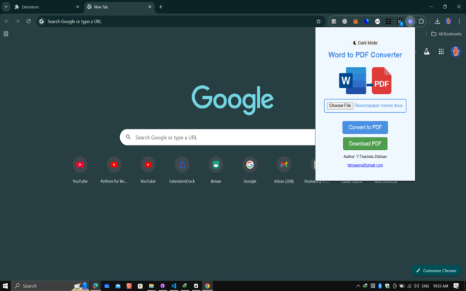
Task: Click the gray circle extension icon
Action: tap(344, 21)
